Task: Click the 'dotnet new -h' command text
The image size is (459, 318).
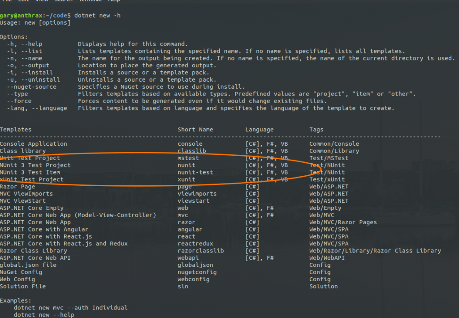Action: click(97, 16)
